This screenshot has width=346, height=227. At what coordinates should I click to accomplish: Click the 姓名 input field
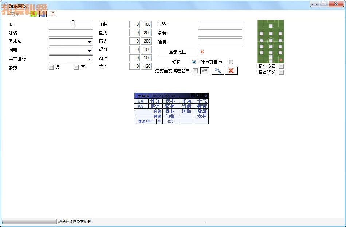point(71,33)
